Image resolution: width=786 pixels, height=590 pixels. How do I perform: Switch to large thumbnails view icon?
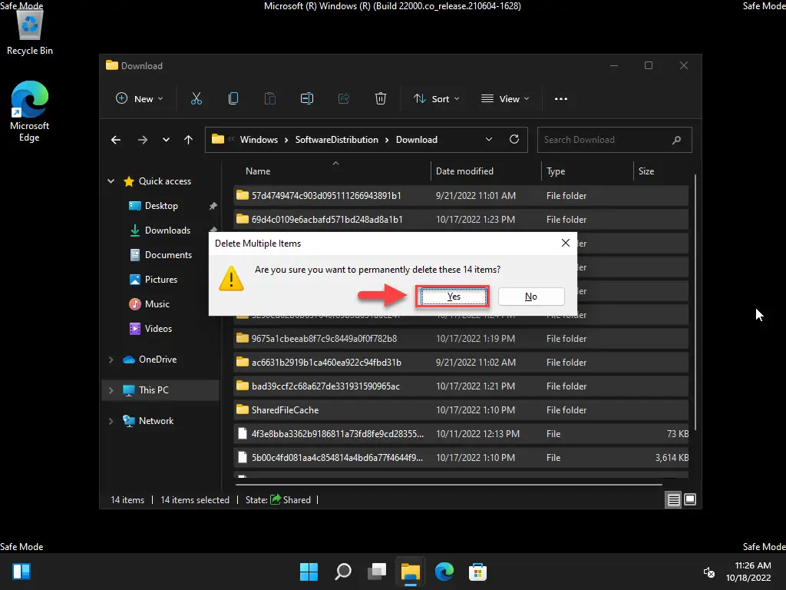coord(690,499)
